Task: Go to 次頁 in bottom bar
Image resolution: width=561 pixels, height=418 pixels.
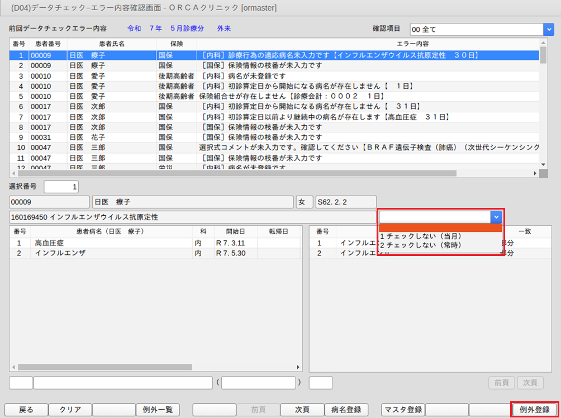Action: coord(301,410)
